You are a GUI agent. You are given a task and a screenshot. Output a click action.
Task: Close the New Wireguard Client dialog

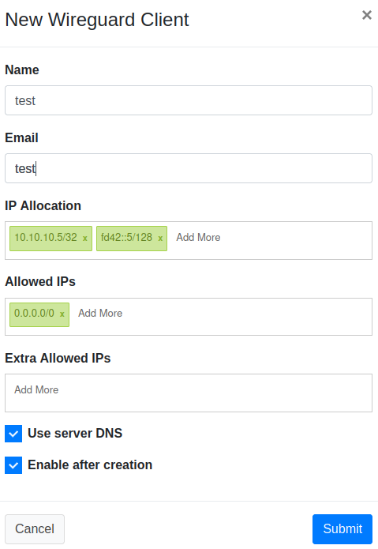click(x=366, y=15)
